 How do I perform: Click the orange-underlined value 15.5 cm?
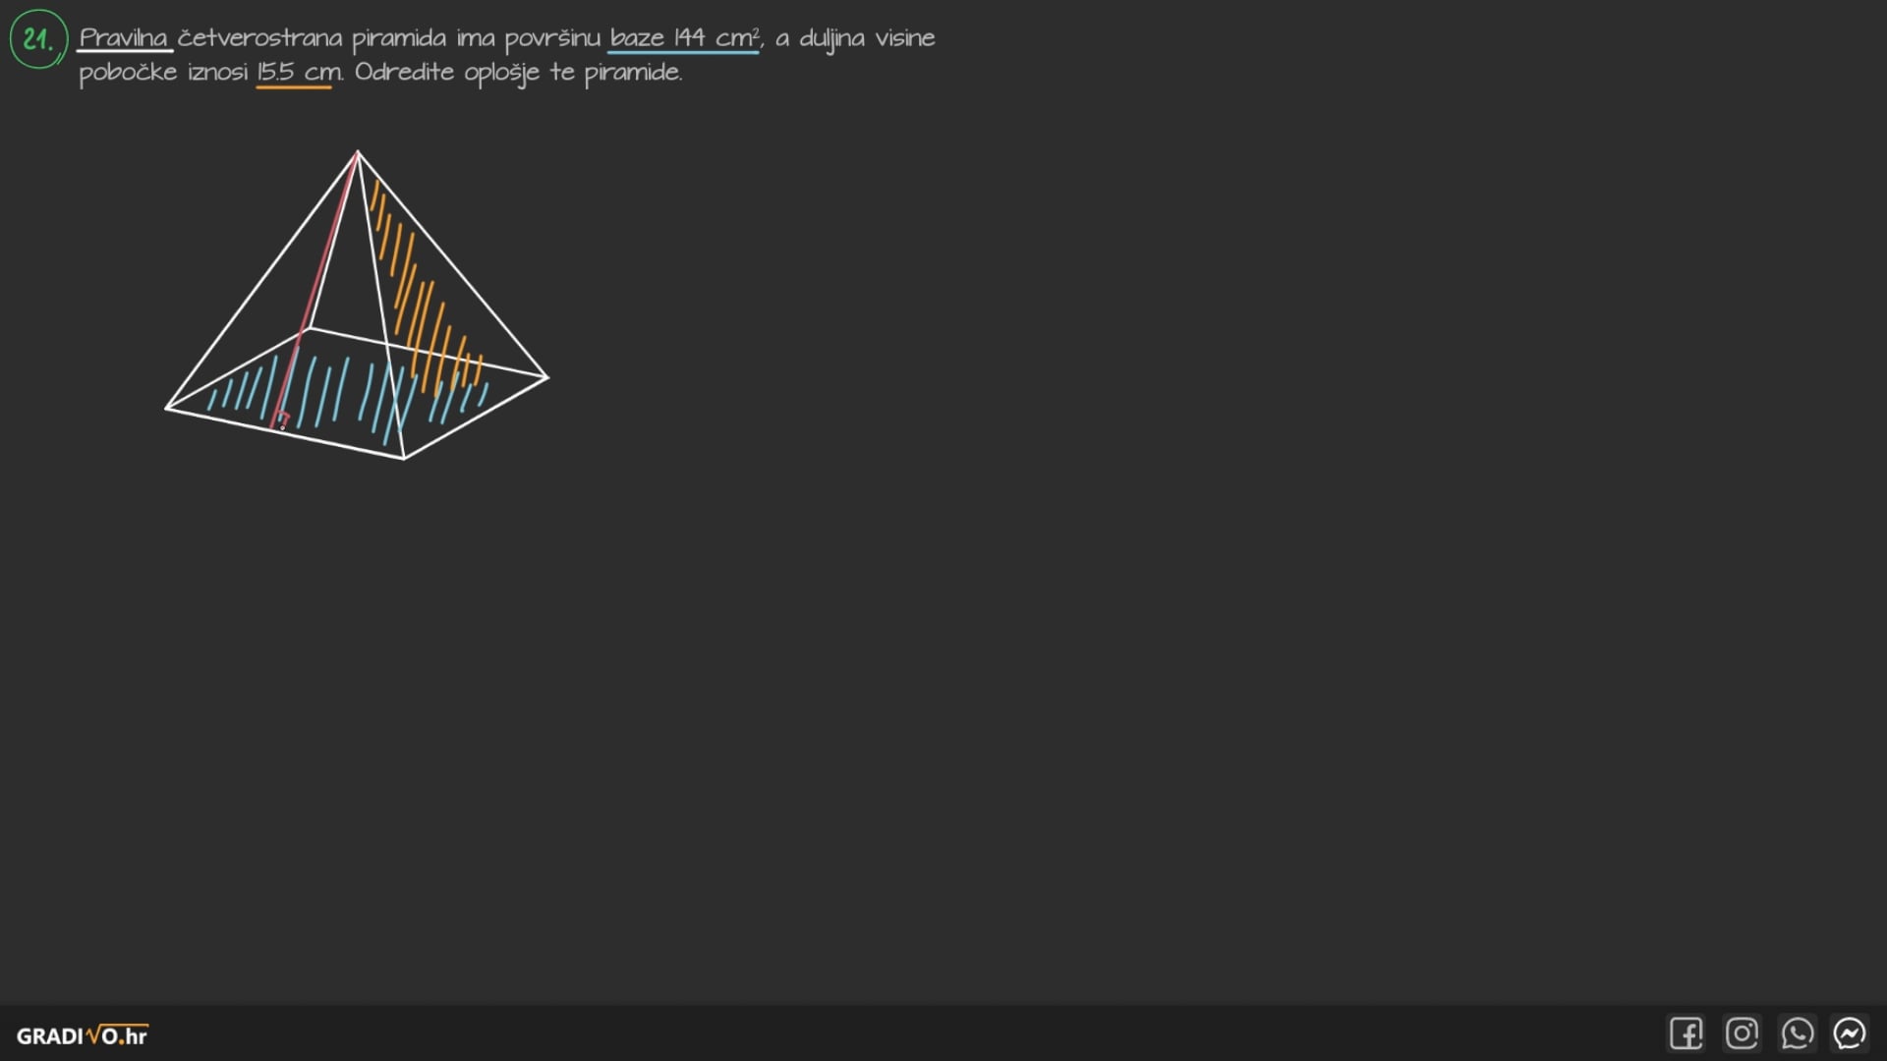298,73
